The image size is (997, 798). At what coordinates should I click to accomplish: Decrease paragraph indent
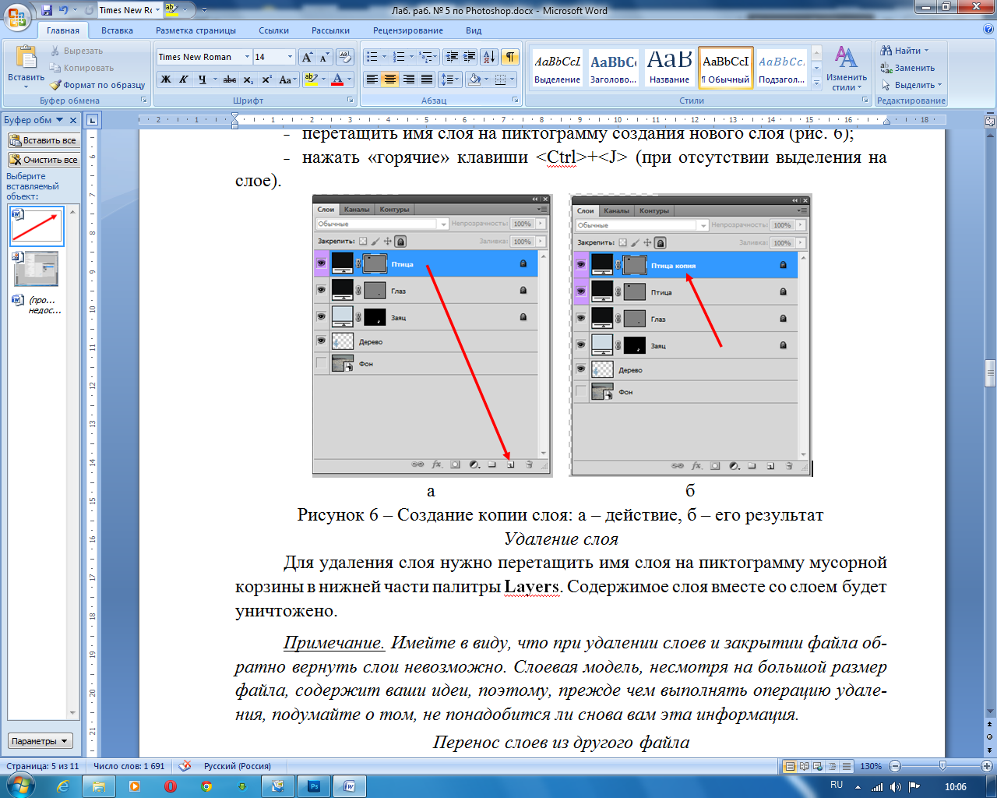pos(452,57)
